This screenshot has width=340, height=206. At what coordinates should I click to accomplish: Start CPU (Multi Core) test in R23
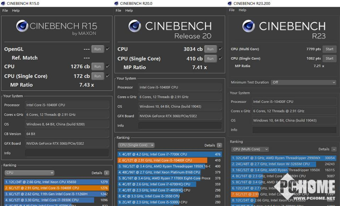329,49
